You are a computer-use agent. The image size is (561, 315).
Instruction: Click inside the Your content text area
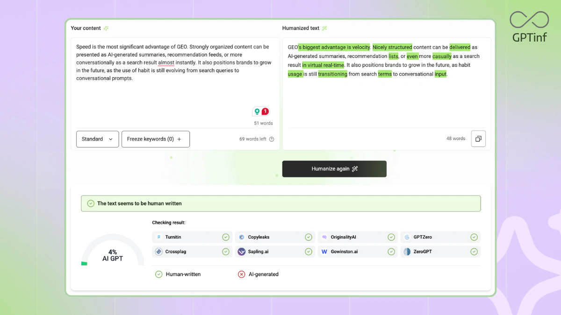[x=175, y=93]
